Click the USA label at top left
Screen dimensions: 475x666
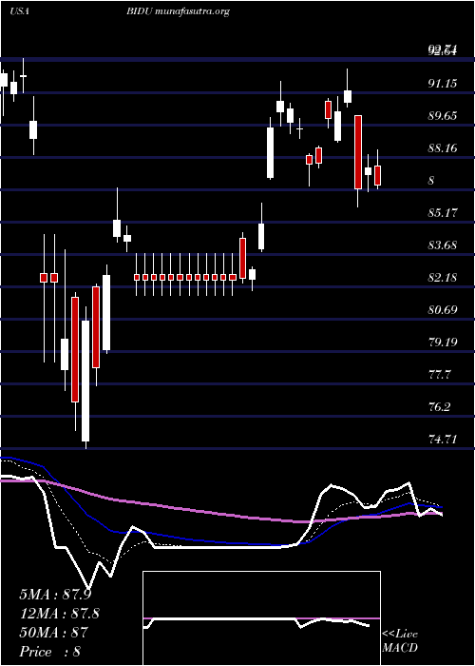point(19,11)
